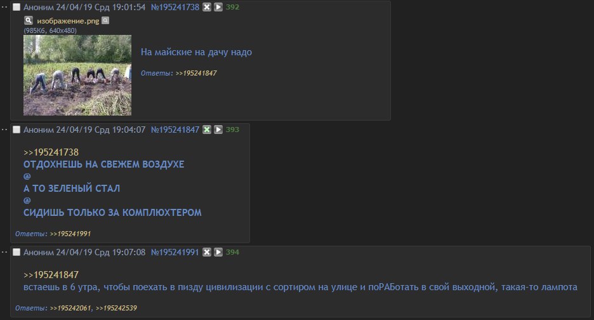
Task: Open dots menu beside third post
Action: pos(4,252)
